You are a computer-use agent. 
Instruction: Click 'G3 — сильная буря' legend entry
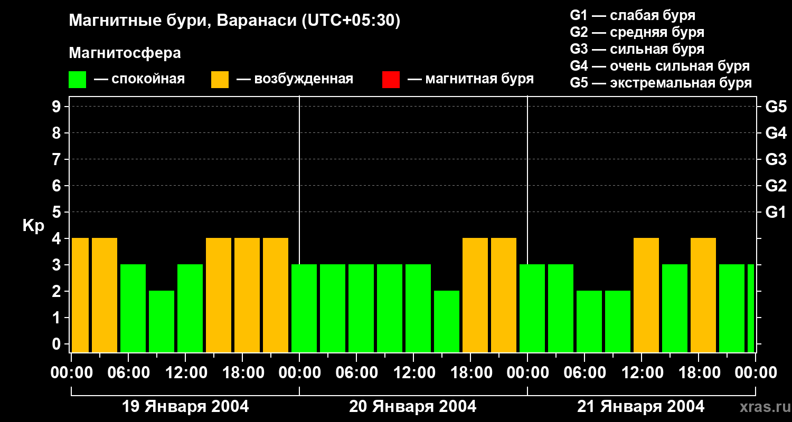pos(637,49)
